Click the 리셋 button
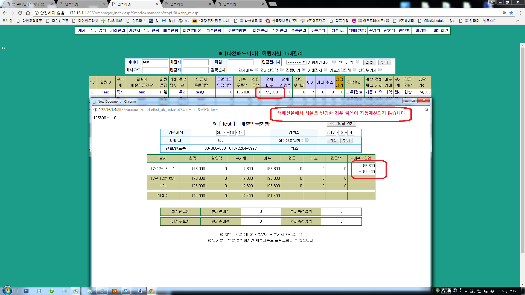 [x=369, y=62]
